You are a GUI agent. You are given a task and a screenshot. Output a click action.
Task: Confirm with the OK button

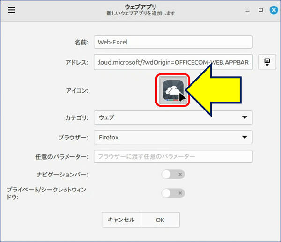160,220
